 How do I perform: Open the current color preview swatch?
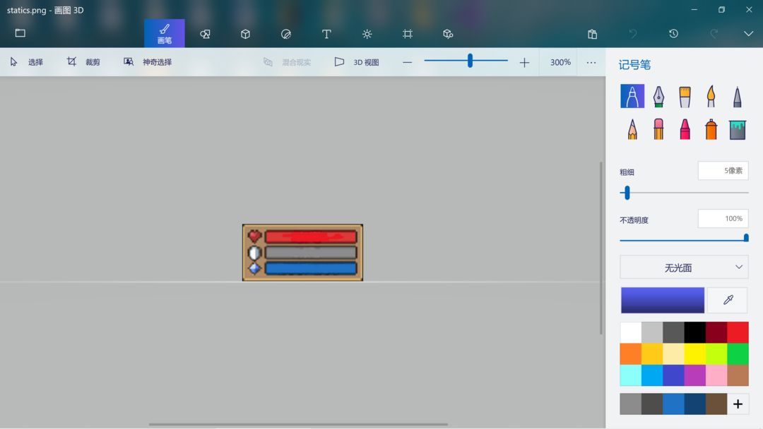662,300
